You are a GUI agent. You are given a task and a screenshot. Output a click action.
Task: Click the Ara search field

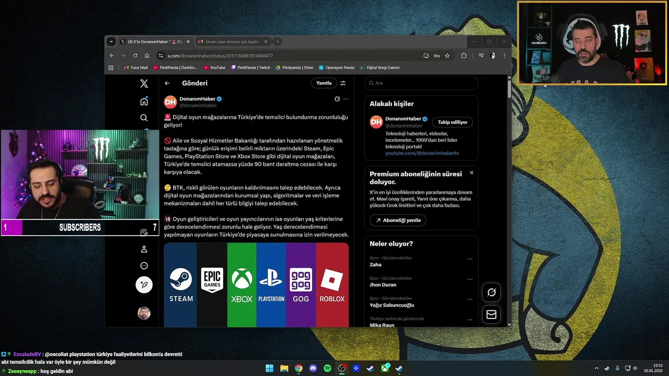(421, 83)
